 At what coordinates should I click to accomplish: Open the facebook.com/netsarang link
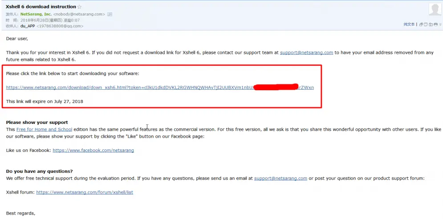(93, 150)
